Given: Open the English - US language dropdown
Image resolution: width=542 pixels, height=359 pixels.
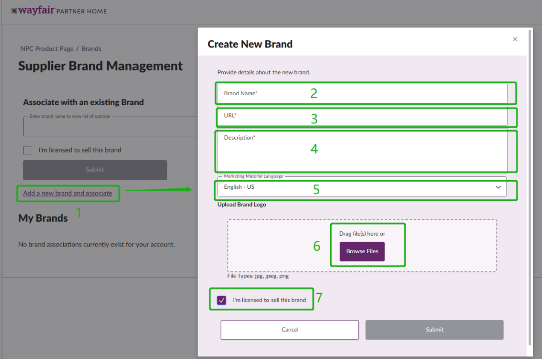Looking at the screenshot, I should (x=361, y=187).
